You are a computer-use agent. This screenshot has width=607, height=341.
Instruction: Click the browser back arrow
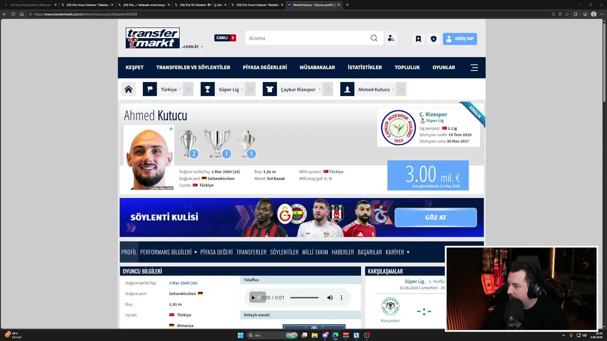coord(5,14)
